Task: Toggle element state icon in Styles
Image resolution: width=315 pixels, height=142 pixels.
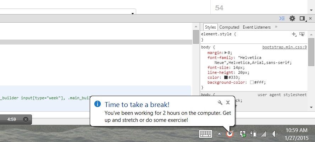Action: pyautogui.click(x=302, y=34)
